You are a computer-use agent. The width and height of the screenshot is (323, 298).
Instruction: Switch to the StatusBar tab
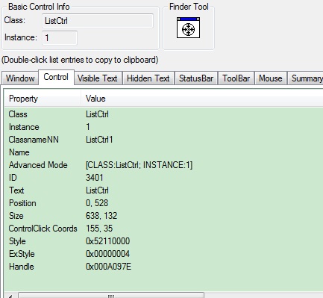click(x=196, y=78)
